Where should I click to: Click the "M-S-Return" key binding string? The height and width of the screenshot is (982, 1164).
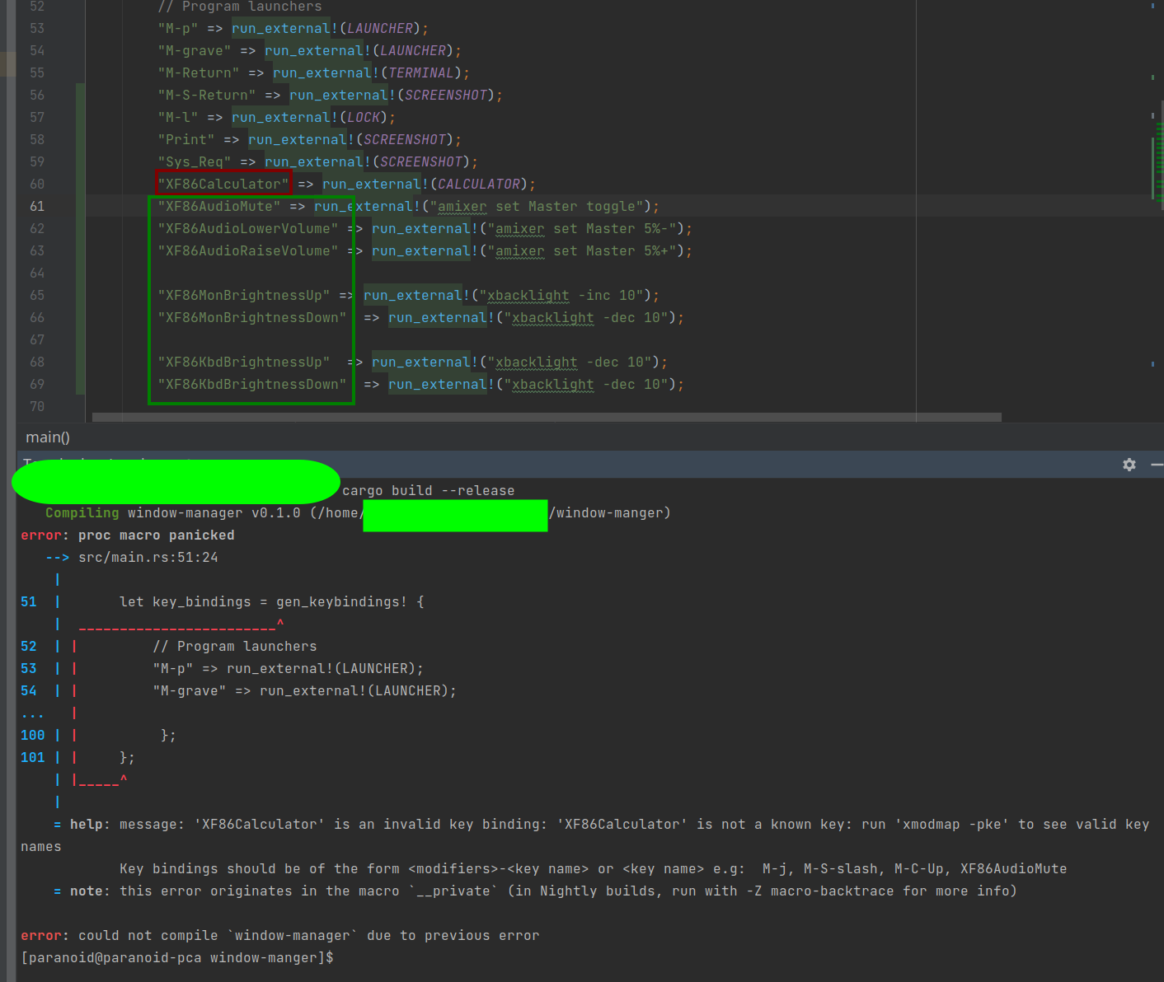pos(207,96)
